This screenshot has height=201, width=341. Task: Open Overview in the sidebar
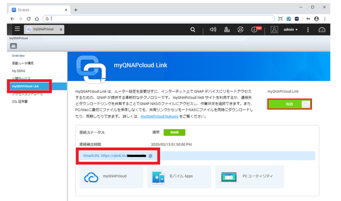pos(18,55)
